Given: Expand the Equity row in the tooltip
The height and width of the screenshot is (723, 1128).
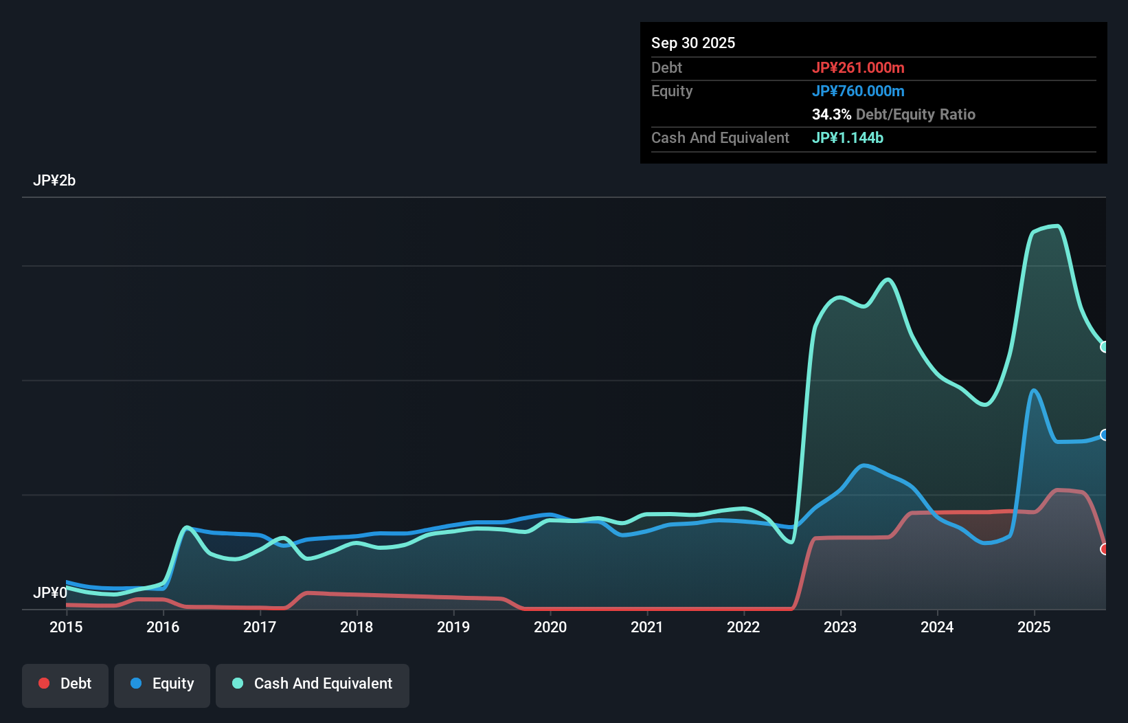Looking at the screenshot, I should [672, 91].
